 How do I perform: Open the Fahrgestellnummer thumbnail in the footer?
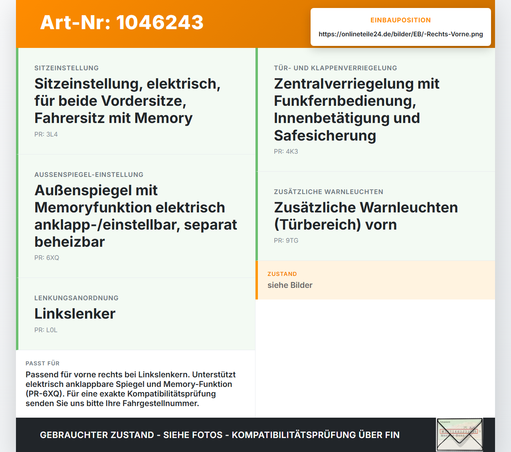460,435
